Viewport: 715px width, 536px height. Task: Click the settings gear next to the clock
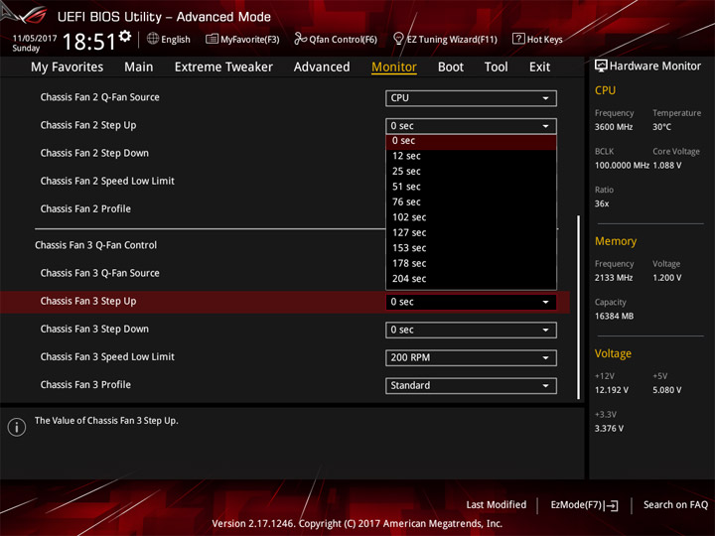pyautogui.click(x=125, y=36)
